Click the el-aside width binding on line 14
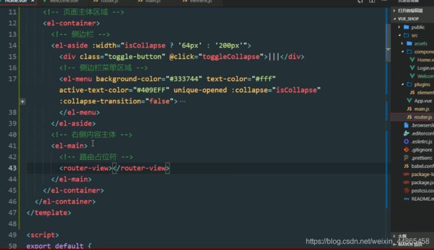The width and height of the screenshot is (434, 250). [x=170, y=45]
